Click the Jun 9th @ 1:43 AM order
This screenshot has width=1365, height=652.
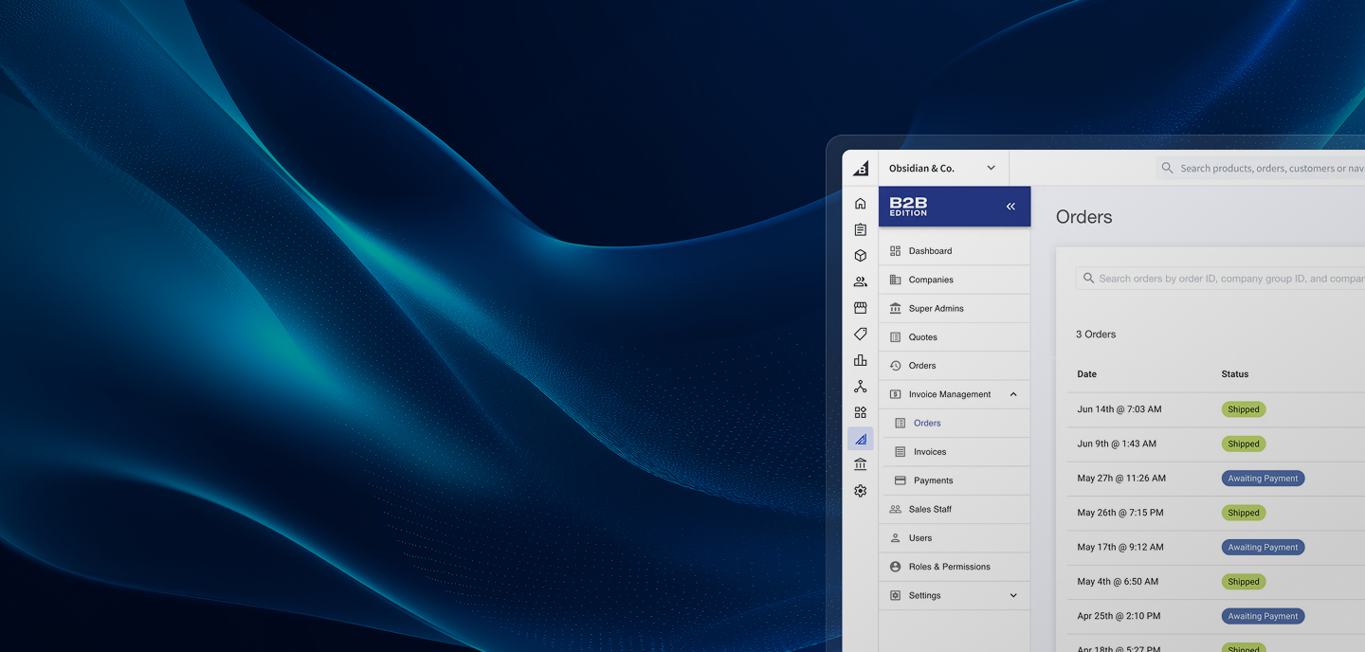pos(1117,444)
